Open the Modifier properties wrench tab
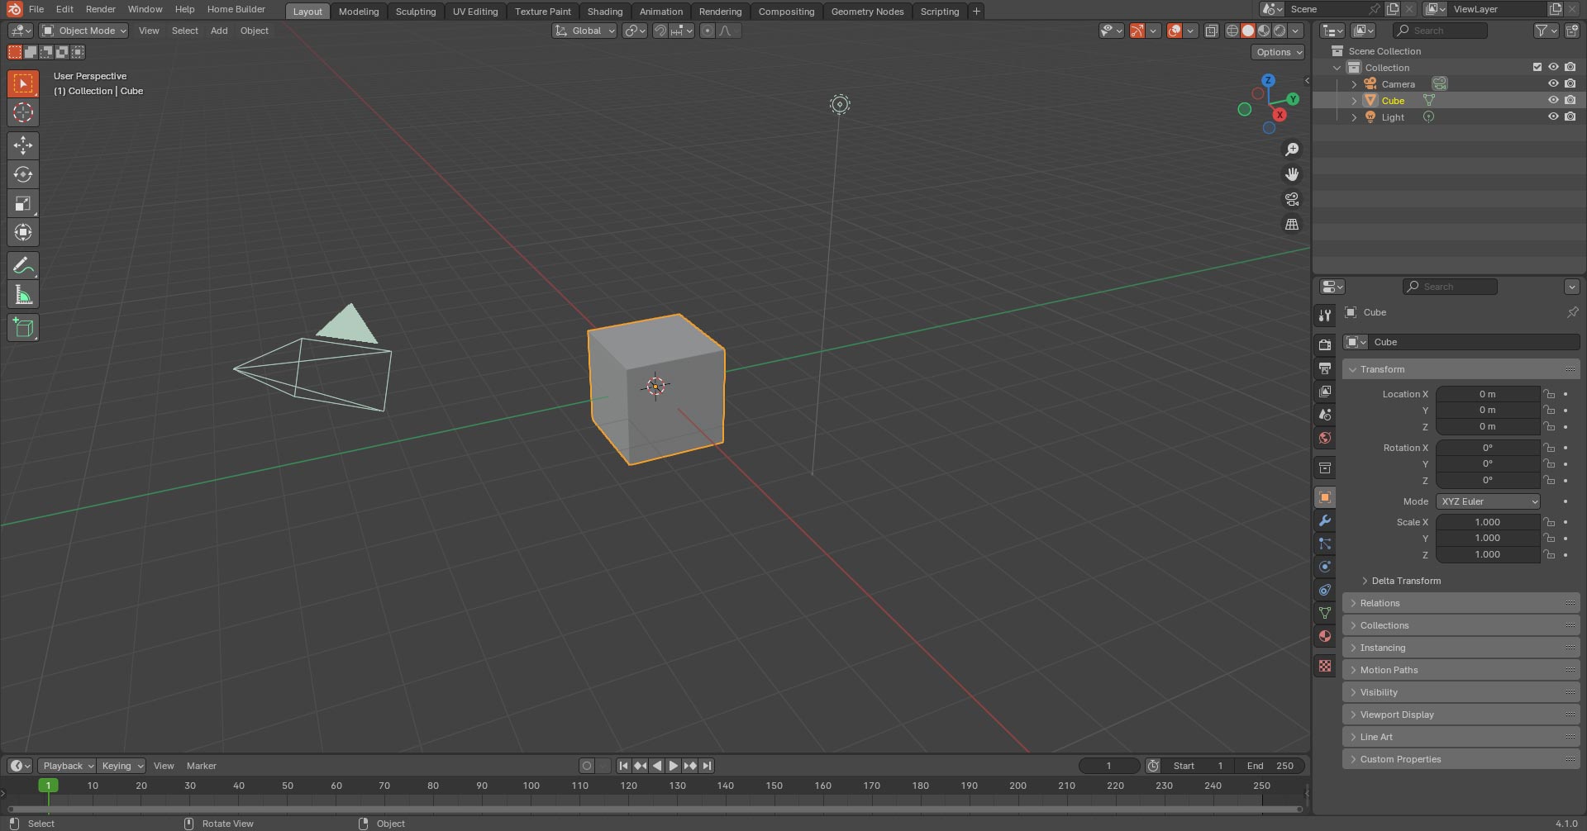The width and height of the screenshot is (1587, 831). click(x=1325, y=520)
